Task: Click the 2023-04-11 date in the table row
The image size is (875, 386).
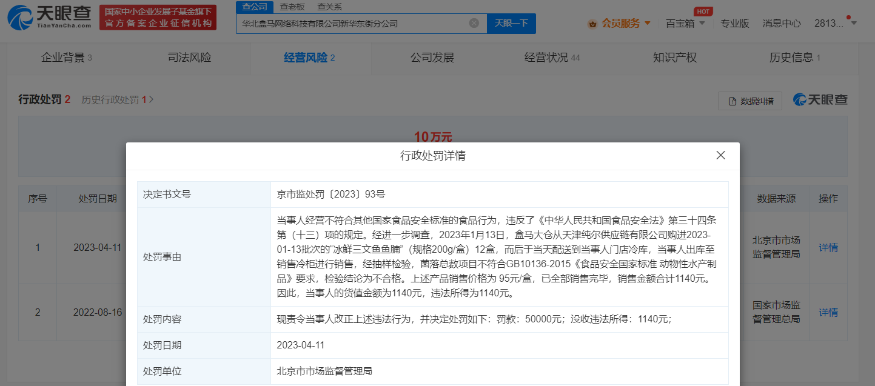Action: (x=98, y=247)
